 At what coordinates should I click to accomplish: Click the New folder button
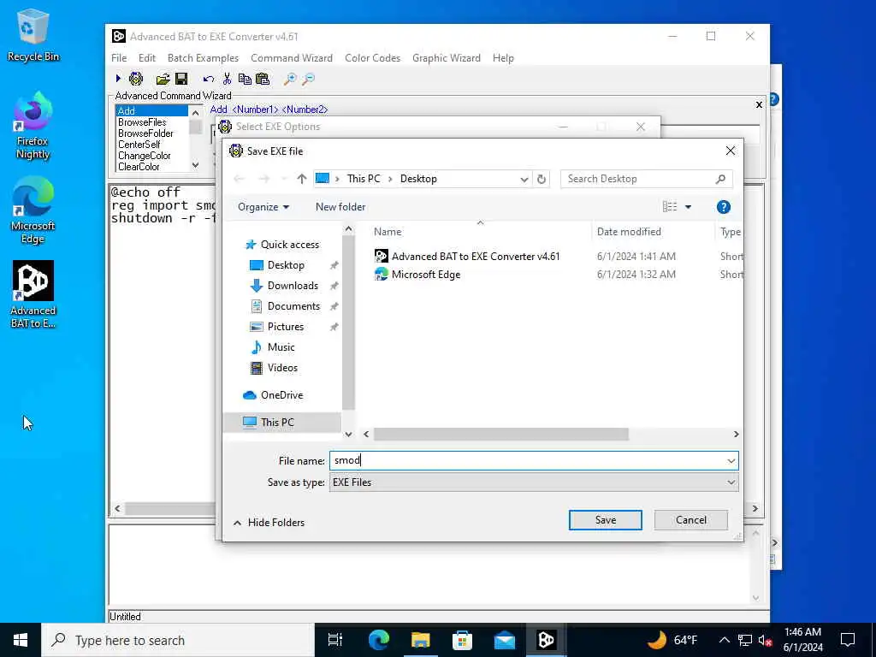[x=340, y=207]
